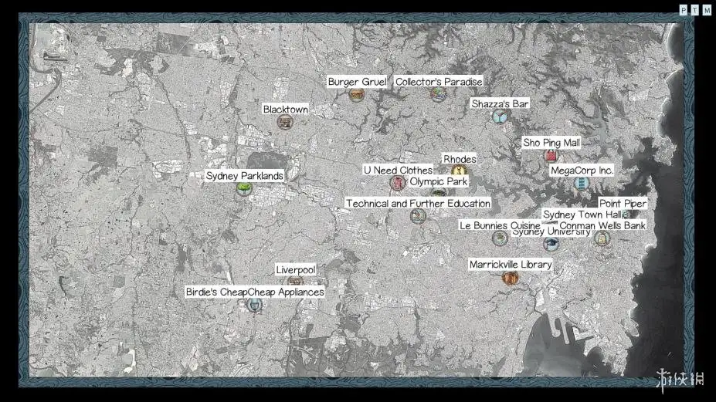Click the "Liverpool" text label
The image size is (716, 402).
coord(296,270)
